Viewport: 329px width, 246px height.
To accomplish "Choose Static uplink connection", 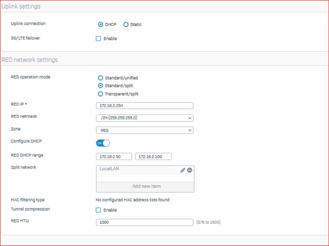I will click(126, 25).
